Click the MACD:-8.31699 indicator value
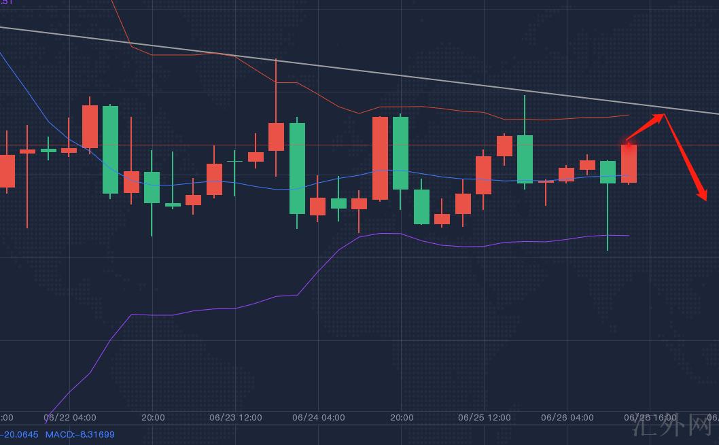Viewport: 719px width, 445px height. pos(80,434)
